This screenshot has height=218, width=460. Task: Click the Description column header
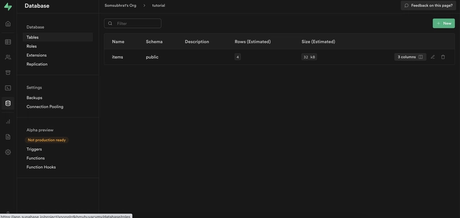click(x=197, y=41)
